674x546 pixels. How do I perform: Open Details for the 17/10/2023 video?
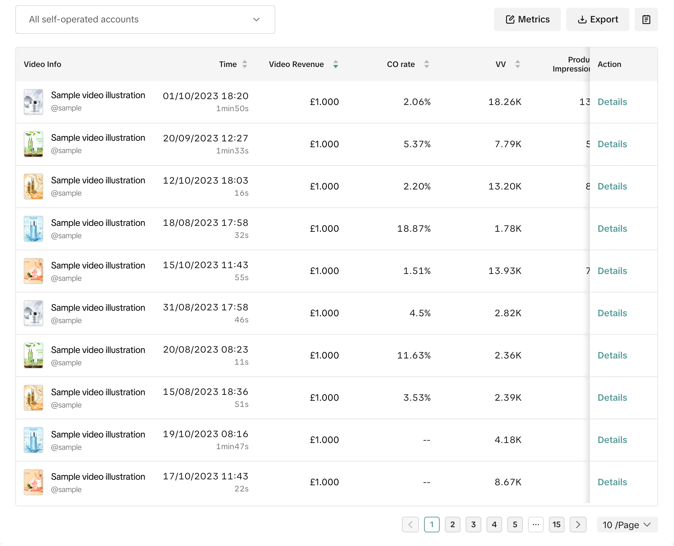pyautogui.click(x=612, y=482)
